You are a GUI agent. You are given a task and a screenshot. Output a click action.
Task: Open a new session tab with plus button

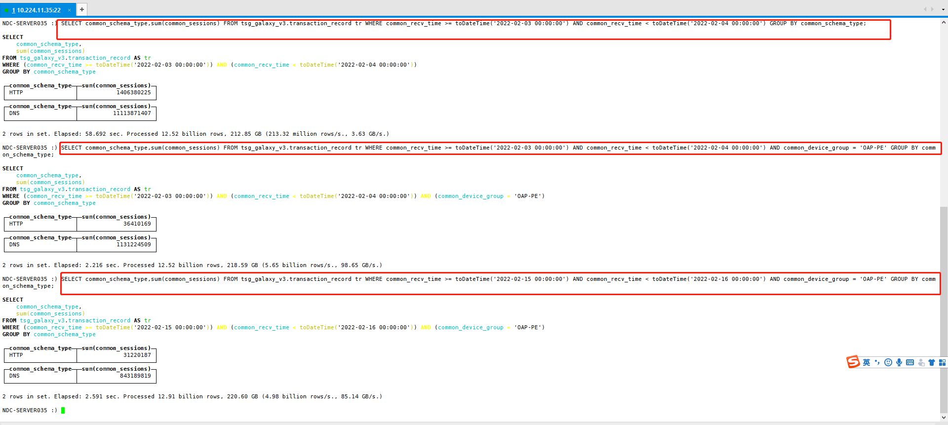coord(82,9)
